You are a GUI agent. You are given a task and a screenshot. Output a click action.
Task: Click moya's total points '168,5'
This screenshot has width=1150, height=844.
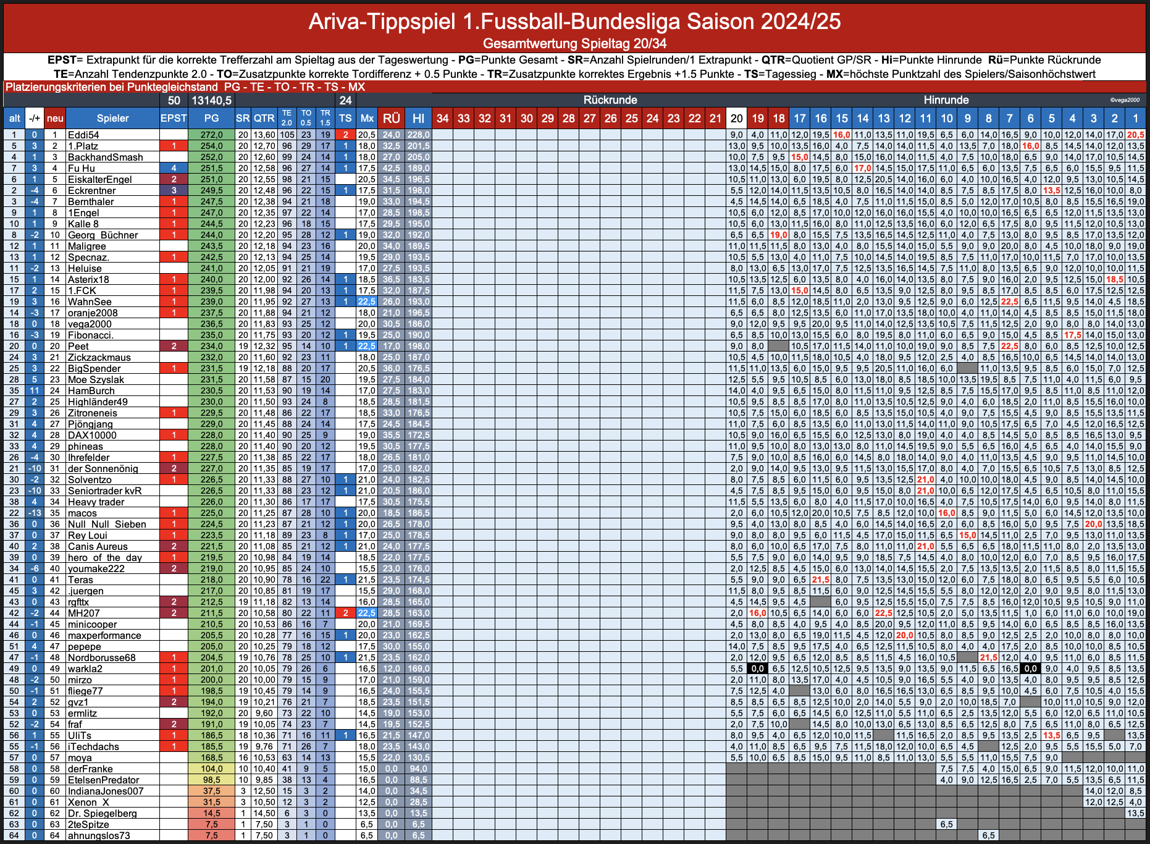pyautogui.click(x=211, y=757)
